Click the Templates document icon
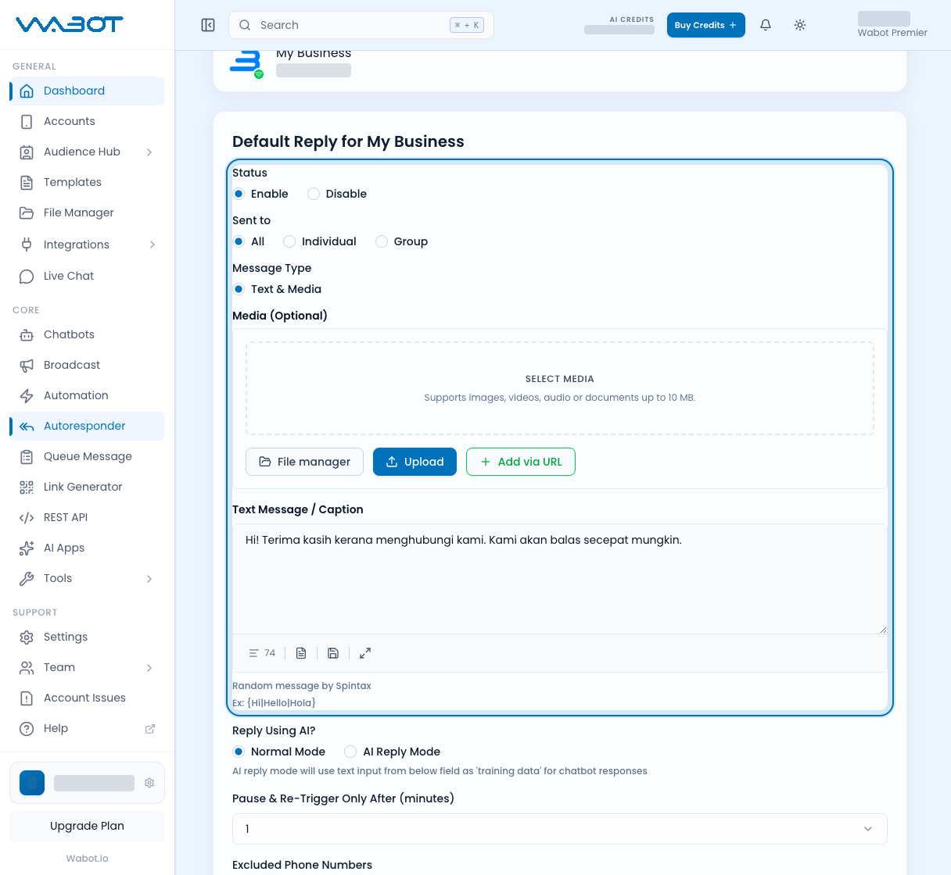Screen dimensions: 951x875 pyautogui.click(x=27, y=182)
